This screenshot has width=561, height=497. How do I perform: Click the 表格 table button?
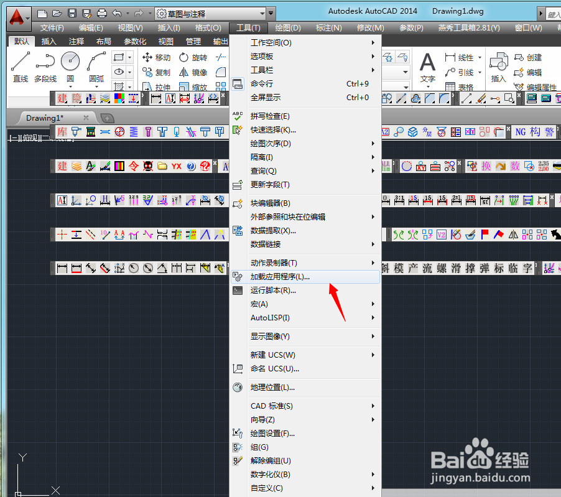point(460,87)
